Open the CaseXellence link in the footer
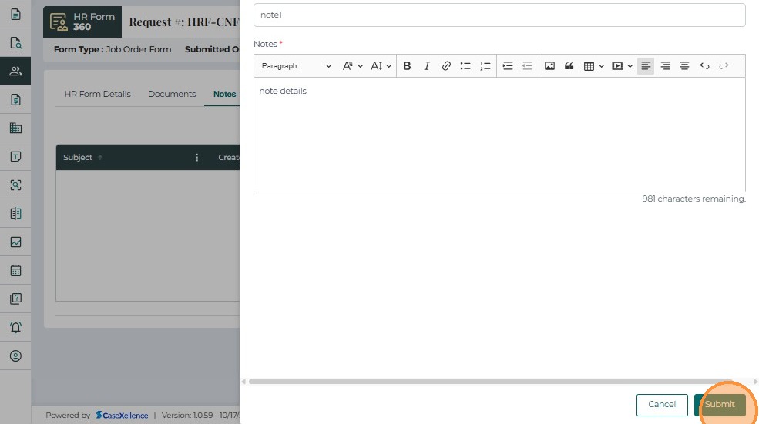759x424 pixels. pyautogui.click(x=122, y=416)
